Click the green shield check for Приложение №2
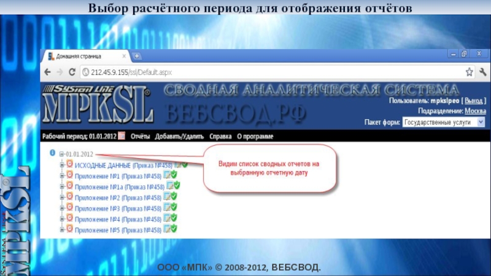 tap(174, 196)
